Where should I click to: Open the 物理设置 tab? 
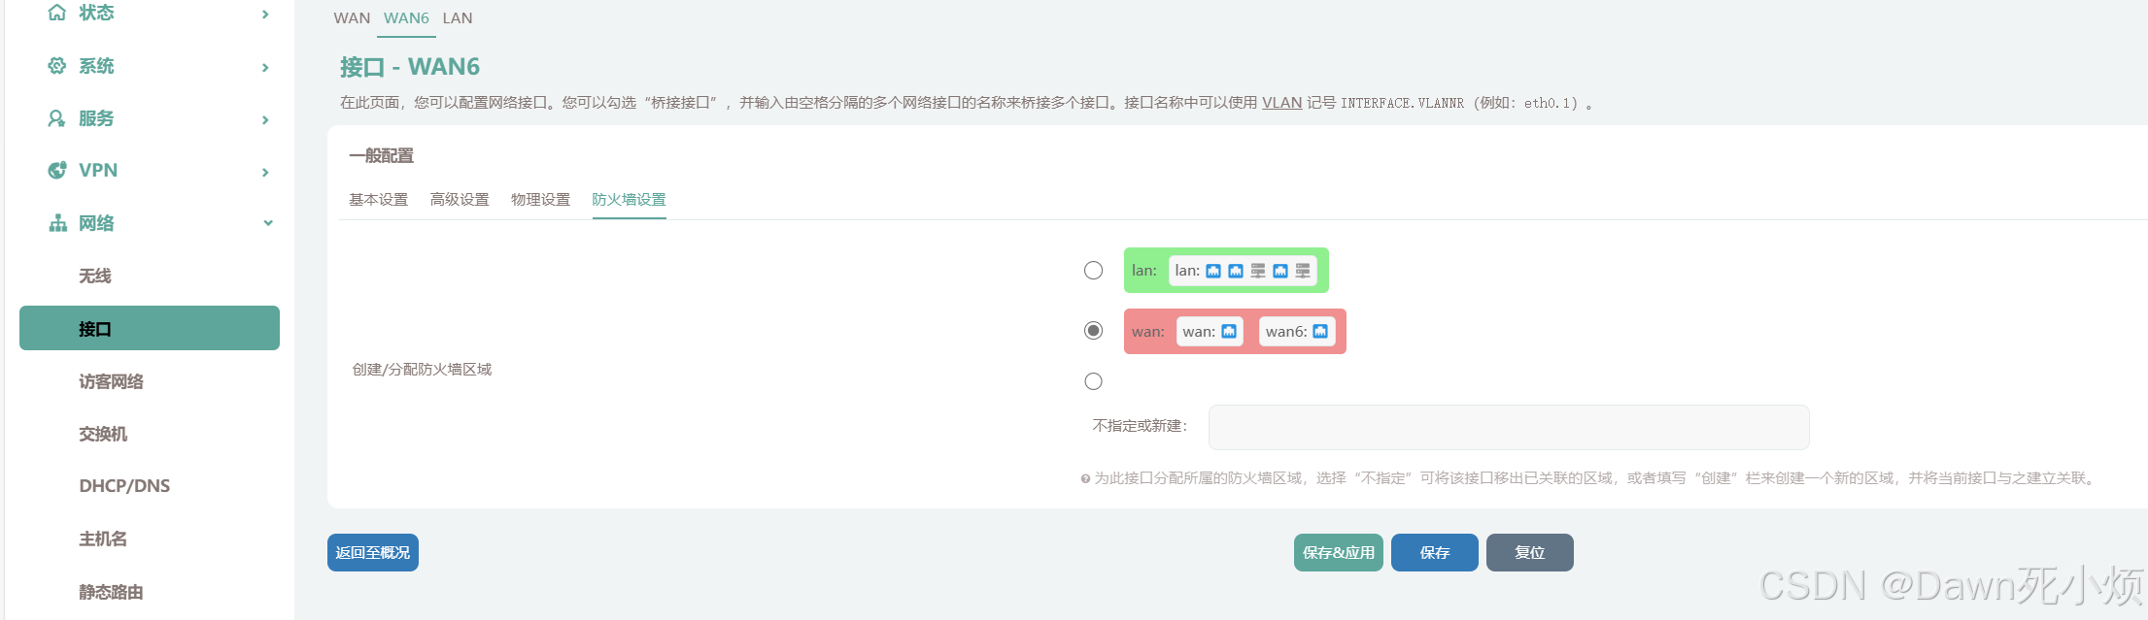pos(540,200)
